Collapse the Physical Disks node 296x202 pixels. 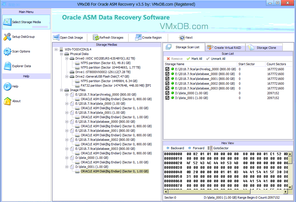61,54
